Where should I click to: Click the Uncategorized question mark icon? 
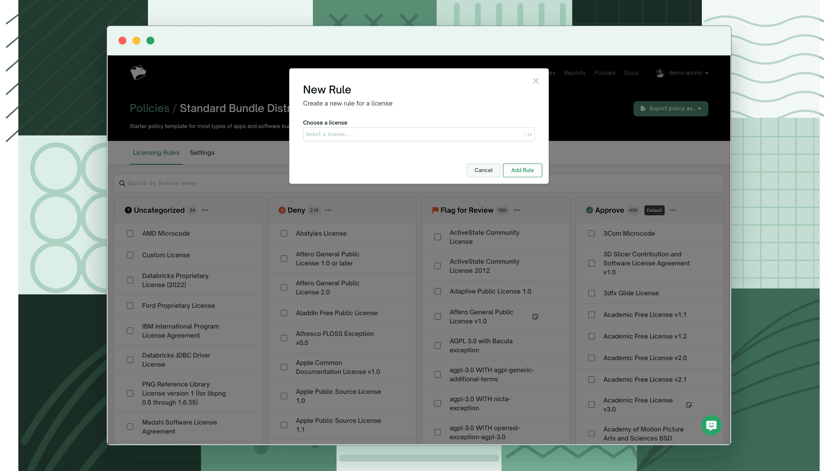[128, 210]
